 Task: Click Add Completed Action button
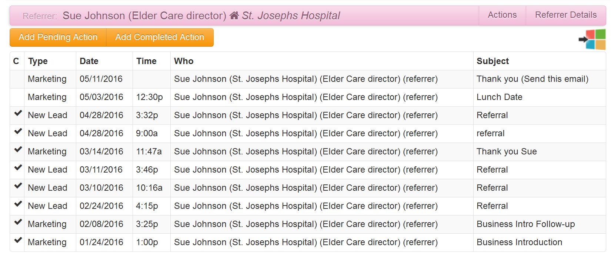pos(160,37)
